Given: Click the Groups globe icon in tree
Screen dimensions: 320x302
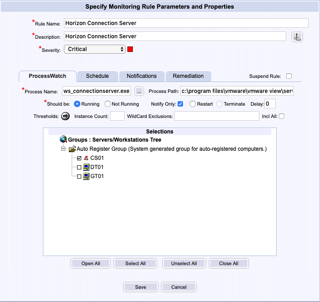Looking at the screenshot, I should coord(63,140).
